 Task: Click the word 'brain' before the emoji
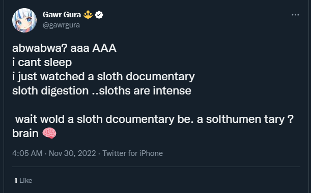25,133
